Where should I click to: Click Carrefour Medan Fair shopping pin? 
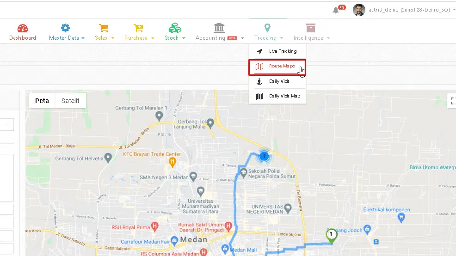coord(174,240)
